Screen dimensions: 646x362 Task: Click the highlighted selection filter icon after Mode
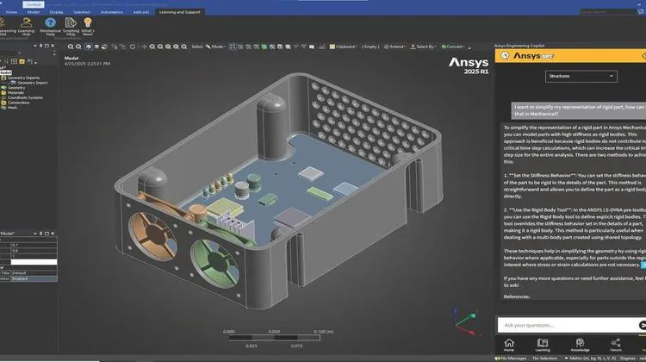233,47
